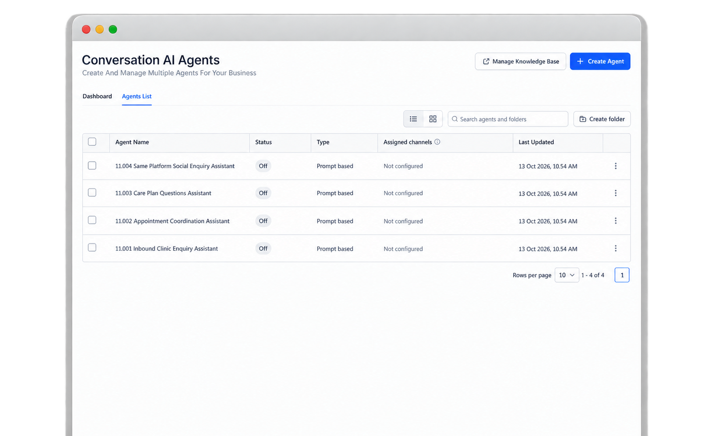Open agent 11.001 Inbound Clinic Enquiry Assistant

[x=166, y=248]
